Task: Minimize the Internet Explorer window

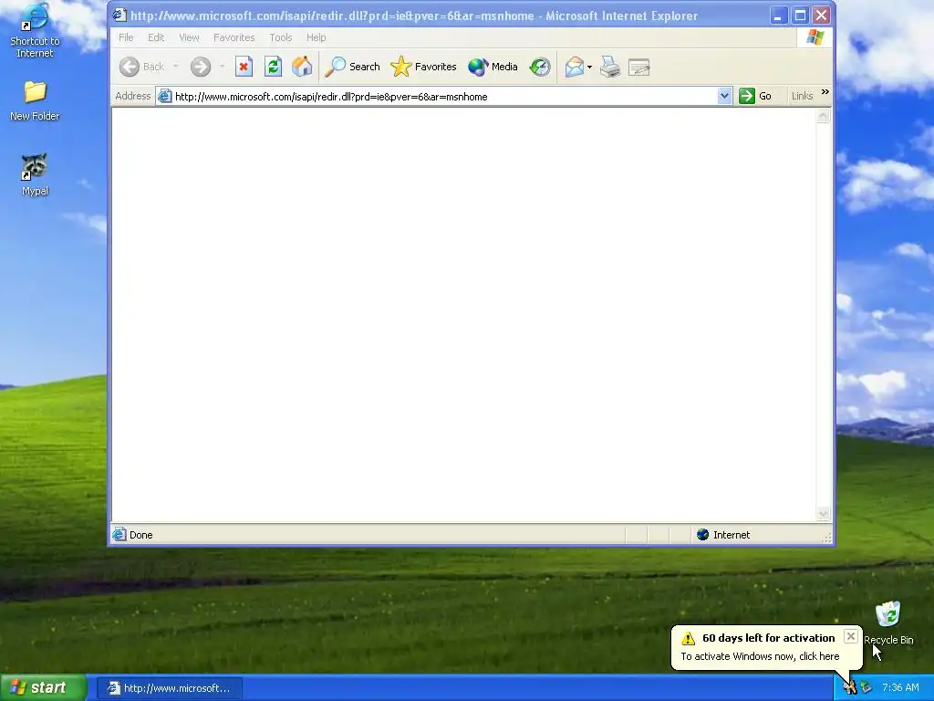Action: (x=778, y=15)
